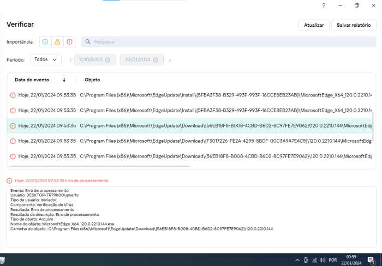Open the Período dropdown showing Todos
Screen dimensions: 382x266
(46, 59)
